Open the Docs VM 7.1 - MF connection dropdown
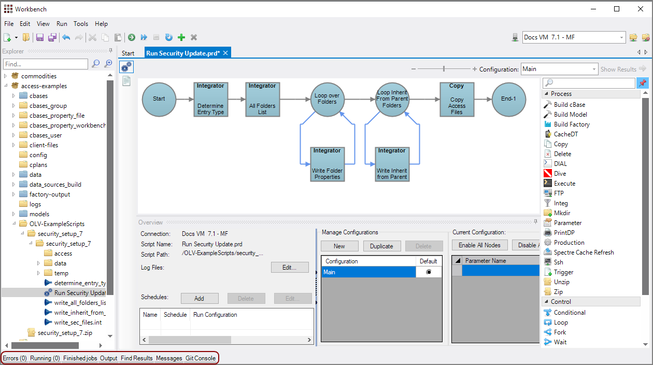The height and width of the screenshot is (365, 653). [622, 37]
